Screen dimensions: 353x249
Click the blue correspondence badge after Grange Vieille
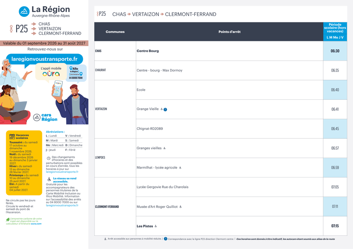click(165, 109)
